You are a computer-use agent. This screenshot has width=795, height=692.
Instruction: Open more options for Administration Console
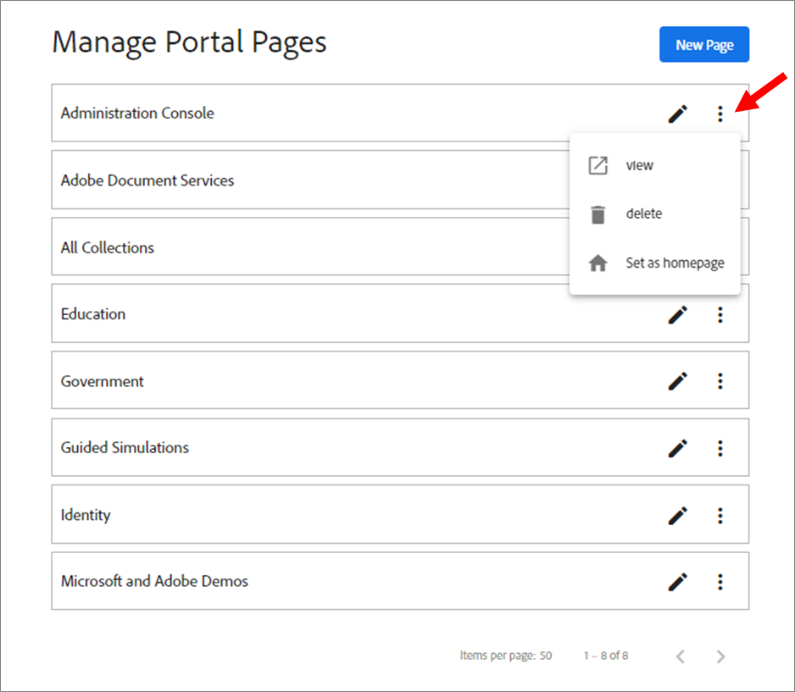(720, 113)
